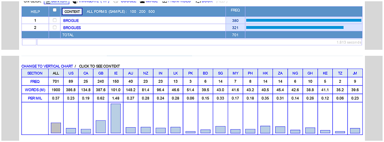384x142 pixels.
Task: Select the GH section column header
Action: [310, 73]
